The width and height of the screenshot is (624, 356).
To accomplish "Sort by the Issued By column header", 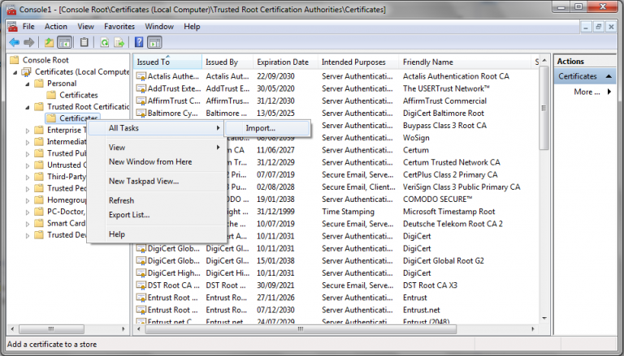I will tap(227, 62).
